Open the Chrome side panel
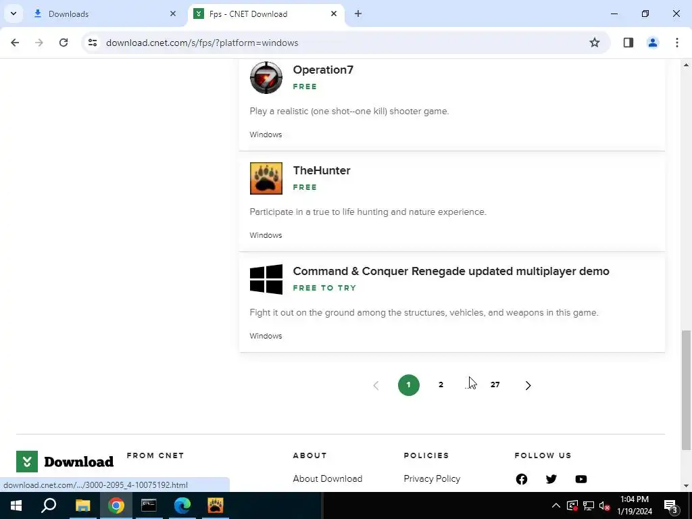The width and height of the screenshot is (692, 519). (628, 43)
